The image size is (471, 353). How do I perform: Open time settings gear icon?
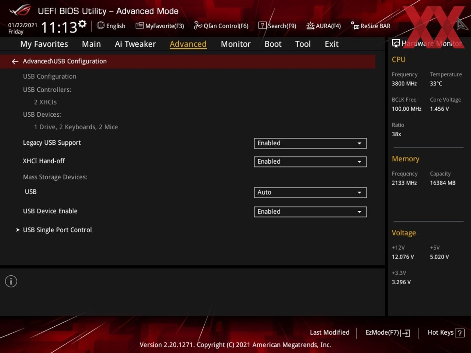(82, 24)
